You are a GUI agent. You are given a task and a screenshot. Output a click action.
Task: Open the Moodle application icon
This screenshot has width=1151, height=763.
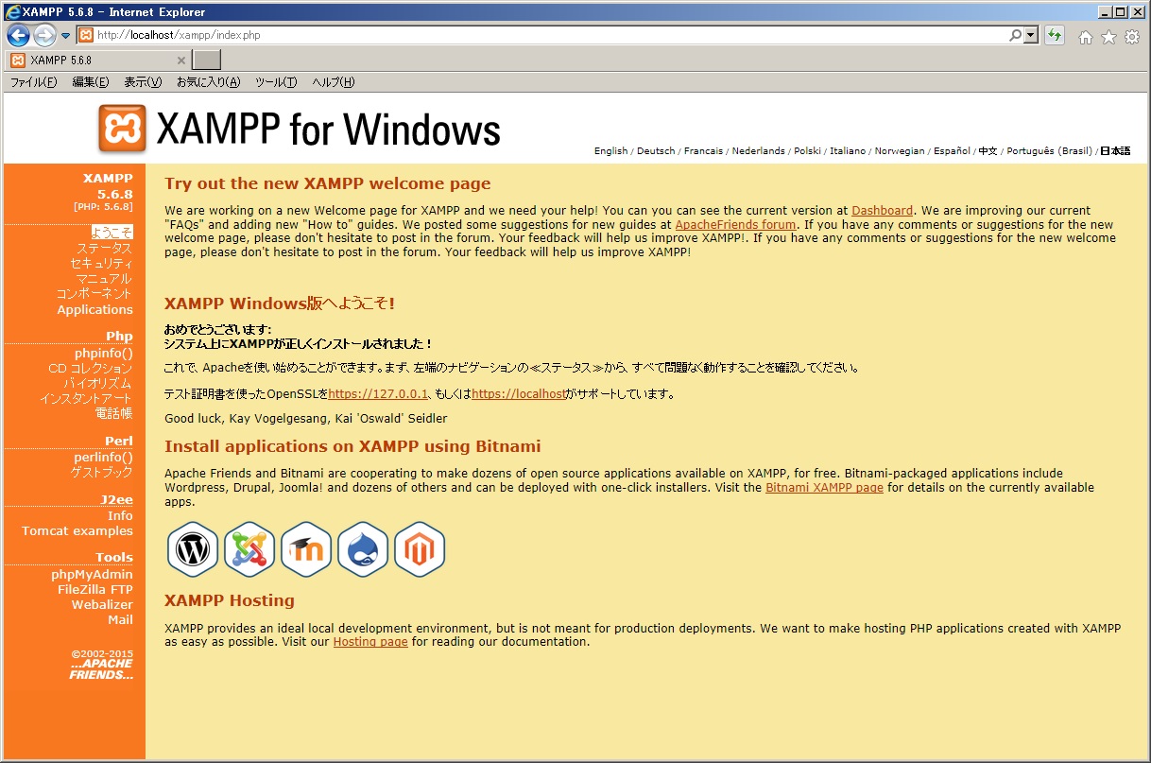[x=306, y=549]
